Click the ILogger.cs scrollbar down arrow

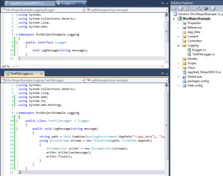(167, 62)
